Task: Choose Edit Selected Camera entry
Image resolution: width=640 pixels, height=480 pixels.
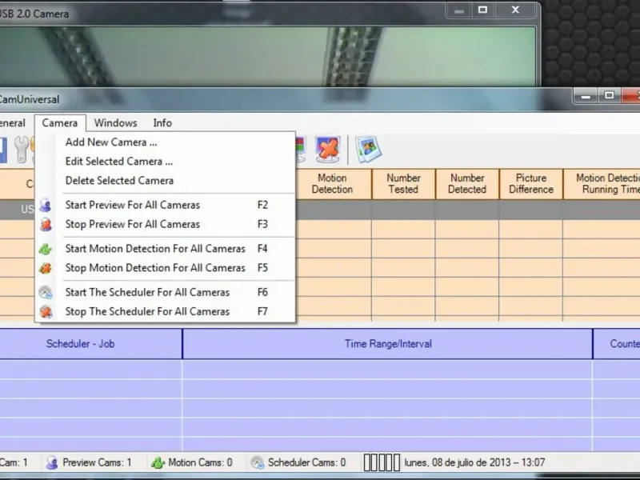Action: [x=165, y=162]
